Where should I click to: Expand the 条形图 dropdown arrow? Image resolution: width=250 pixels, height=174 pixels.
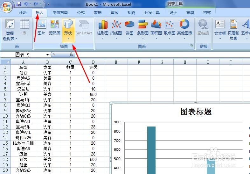click(143, 38)
